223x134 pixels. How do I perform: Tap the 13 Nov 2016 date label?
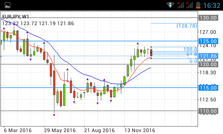click(140, 130)
